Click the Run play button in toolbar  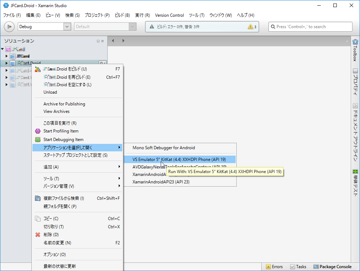click(9, 27)
